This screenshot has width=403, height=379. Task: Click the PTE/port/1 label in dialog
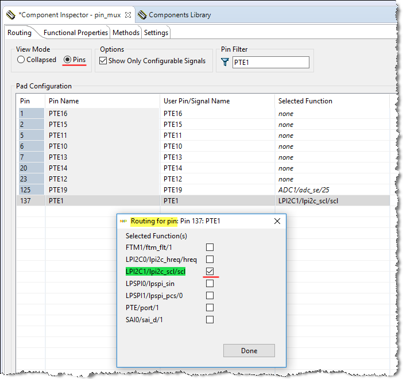click(142, 308)
